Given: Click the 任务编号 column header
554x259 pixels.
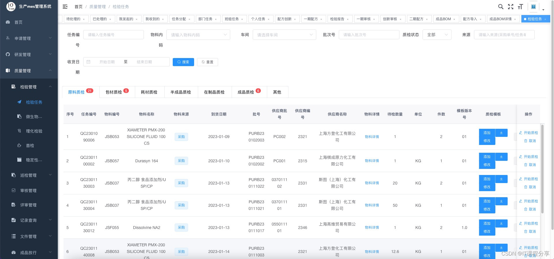Looking at the screenshot, I should tap(89, 114).
